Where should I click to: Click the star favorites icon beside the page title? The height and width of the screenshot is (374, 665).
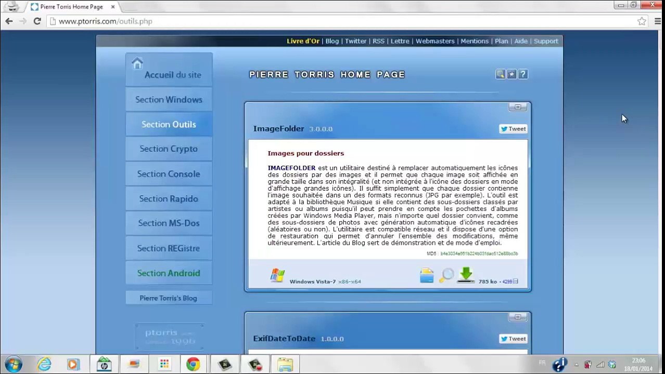click(x=511, y=74)
